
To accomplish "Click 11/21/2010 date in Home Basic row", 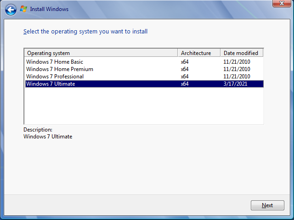I will pos(237,62).
